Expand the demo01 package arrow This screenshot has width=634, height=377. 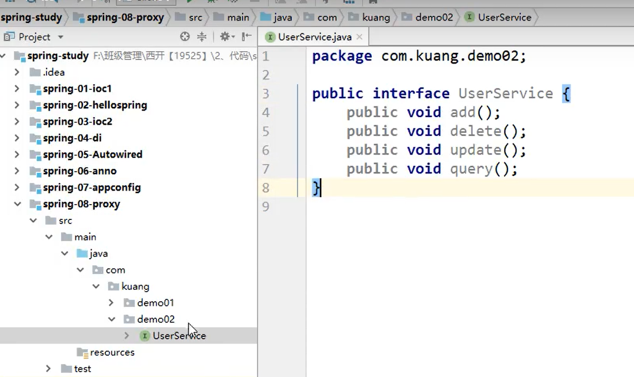click(x=111, y=302)
